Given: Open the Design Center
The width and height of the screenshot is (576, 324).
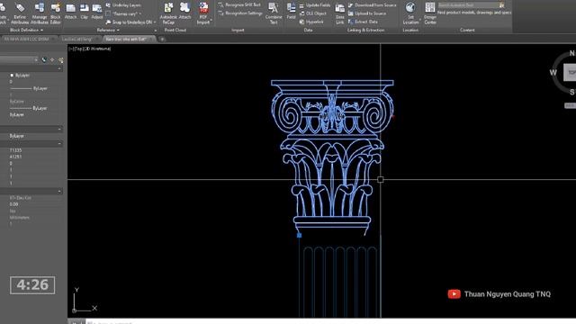Looking at the screenshot, I should 430,13.
